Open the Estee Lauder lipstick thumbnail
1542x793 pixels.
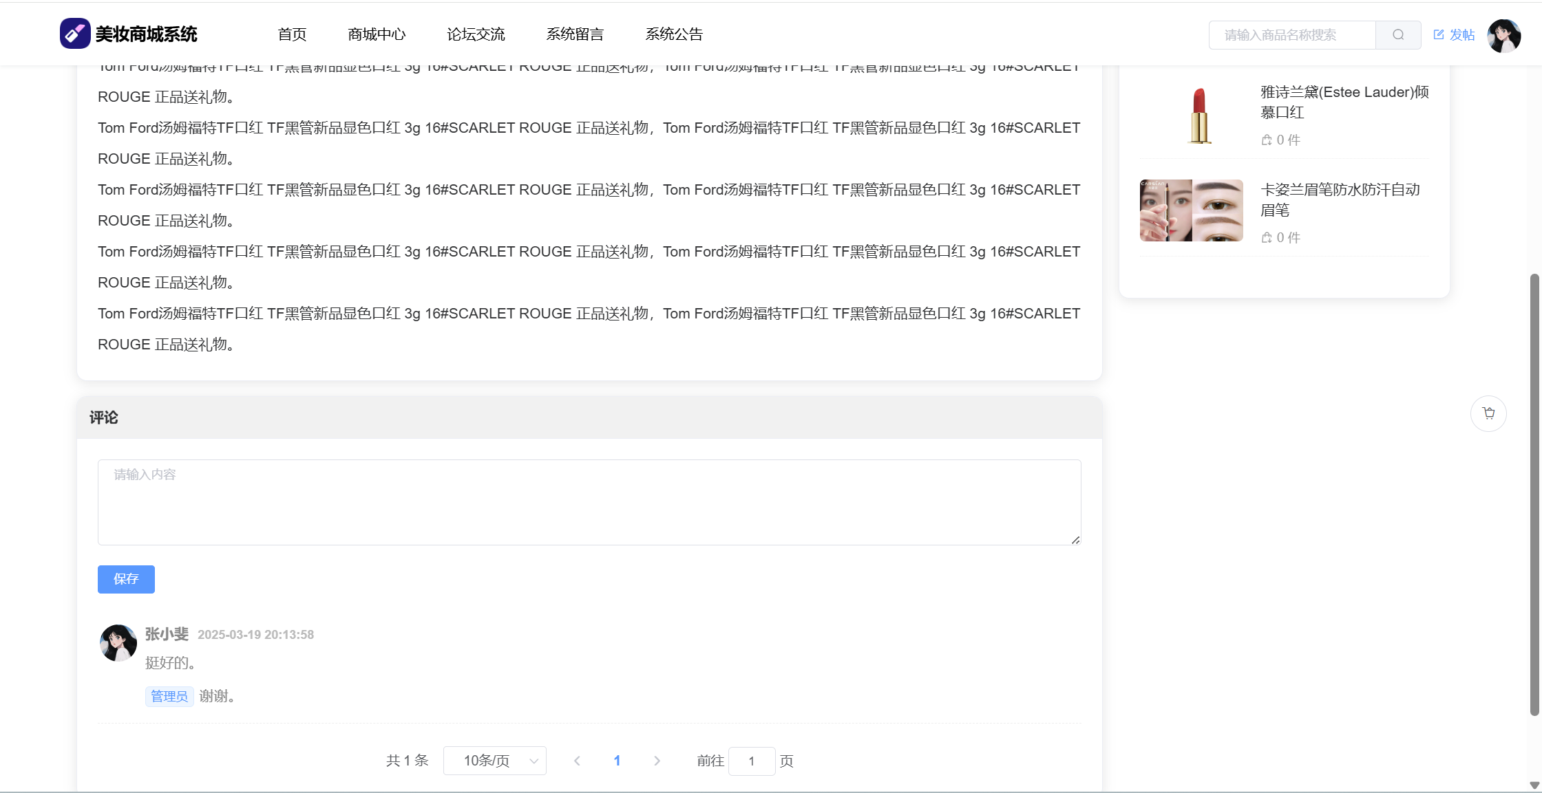point(1199,115)
